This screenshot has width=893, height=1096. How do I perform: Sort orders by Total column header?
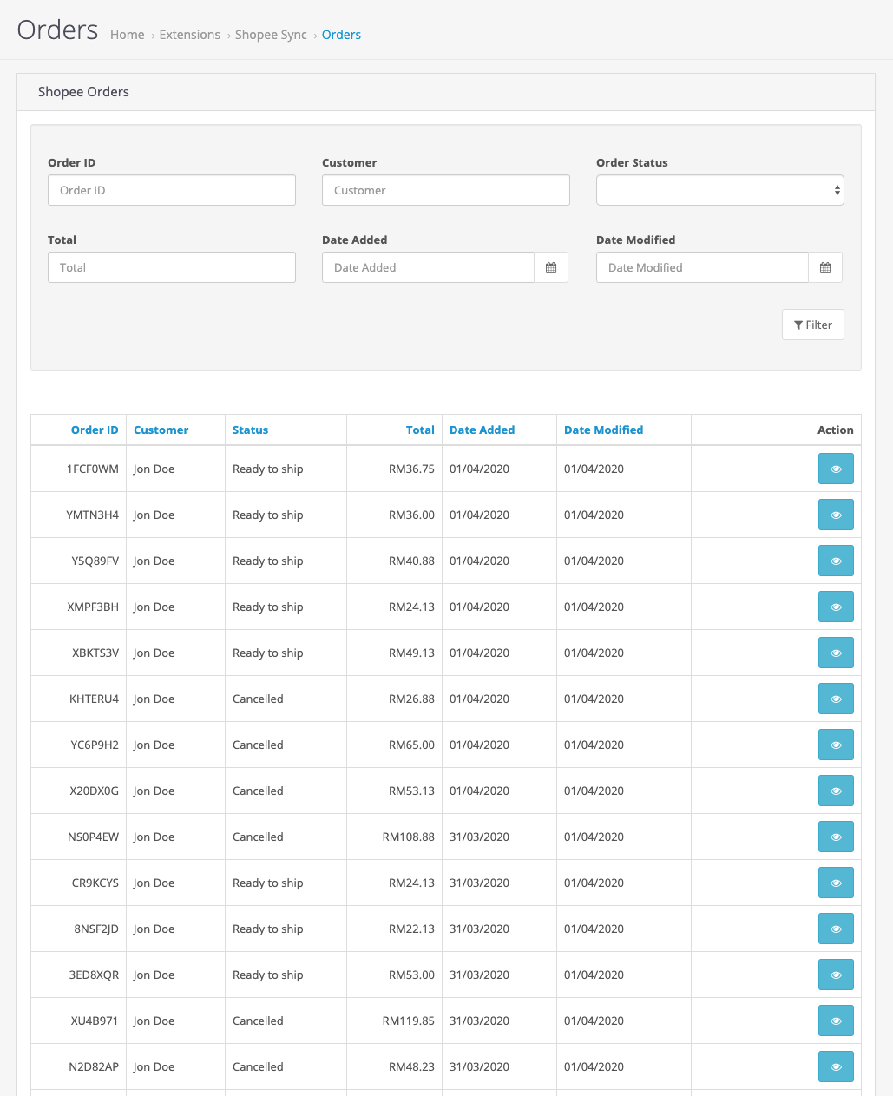pos(420,430)
